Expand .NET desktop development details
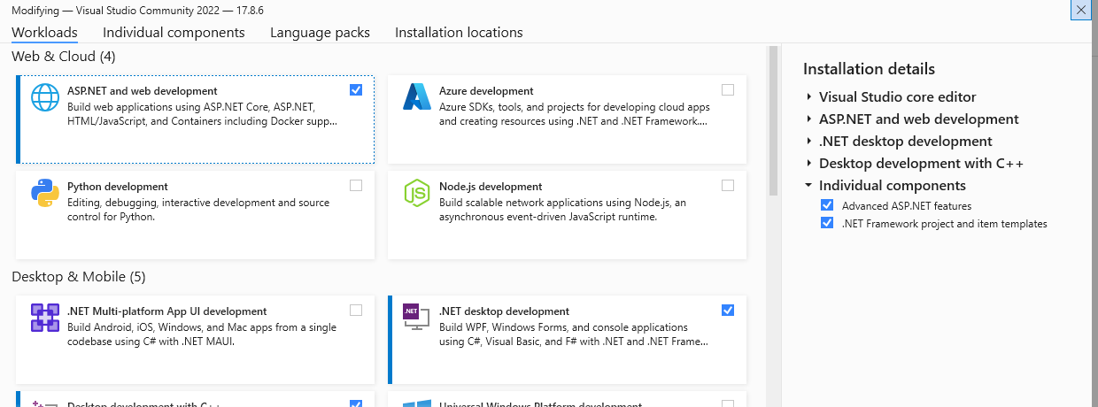Screen dimensions: 1098x407 [x=808, y=142]
